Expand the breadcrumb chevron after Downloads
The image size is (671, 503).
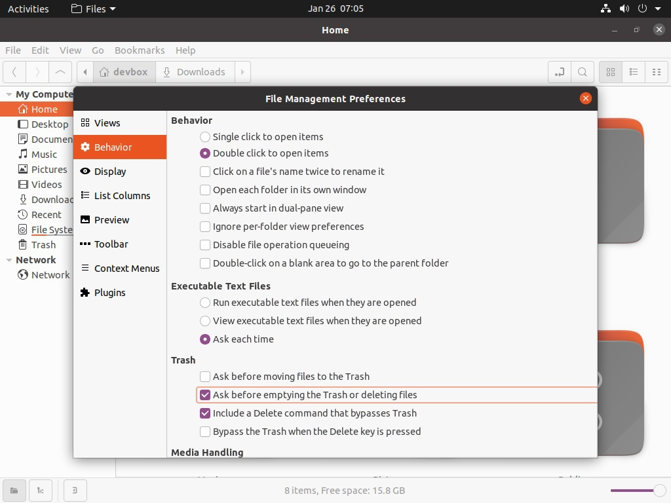click(x=242, y=72)
